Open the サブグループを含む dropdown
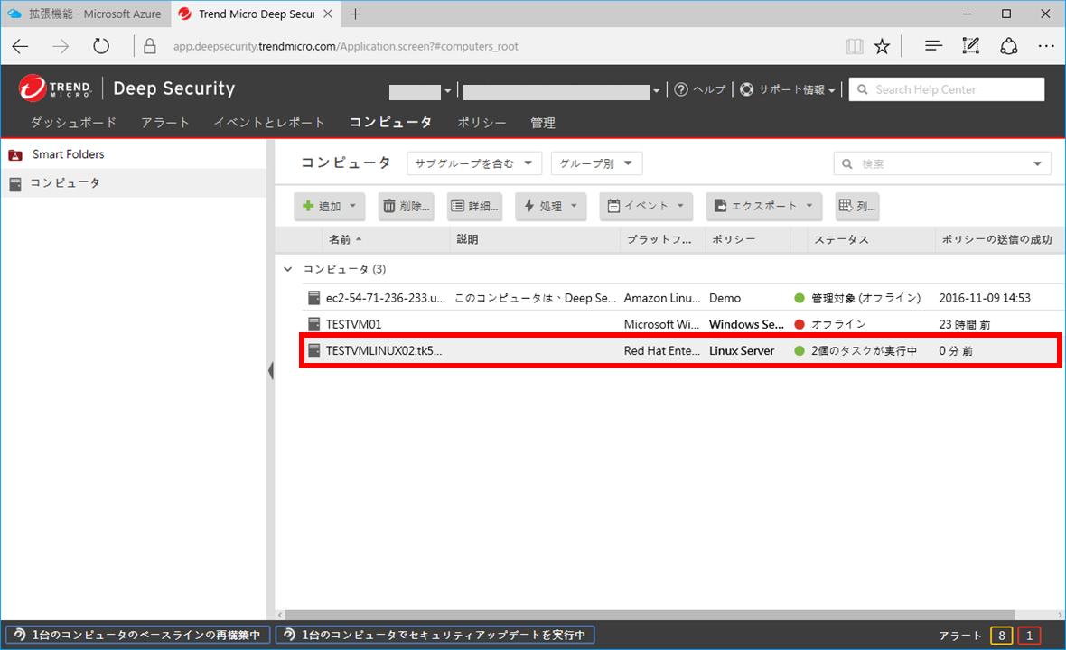Image resolution: width=1066 pixels, height=650 pixels. point(474,163)
